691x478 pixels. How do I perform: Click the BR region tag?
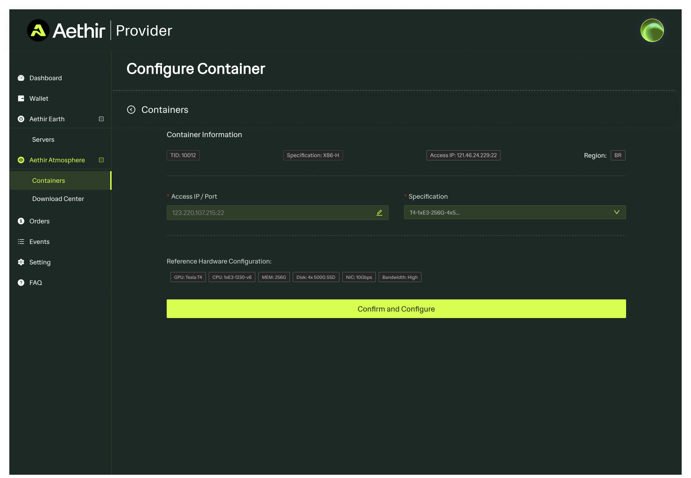click(618, 155)
